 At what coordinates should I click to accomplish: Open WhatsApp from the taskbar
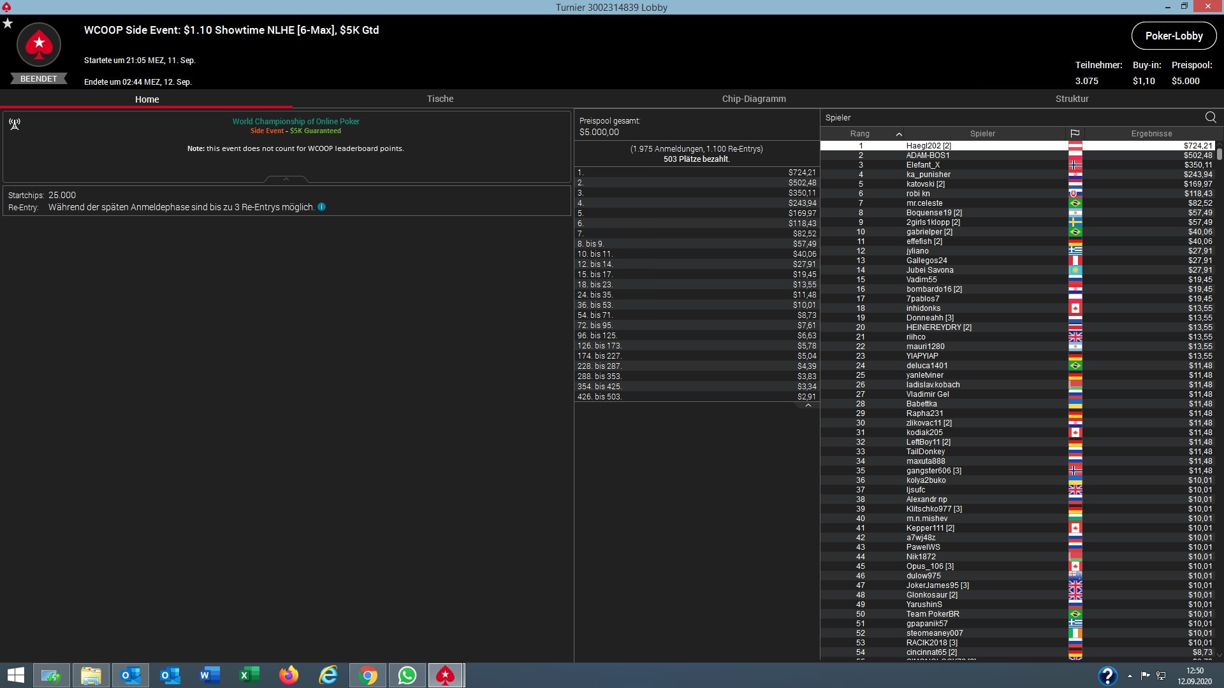407,675
